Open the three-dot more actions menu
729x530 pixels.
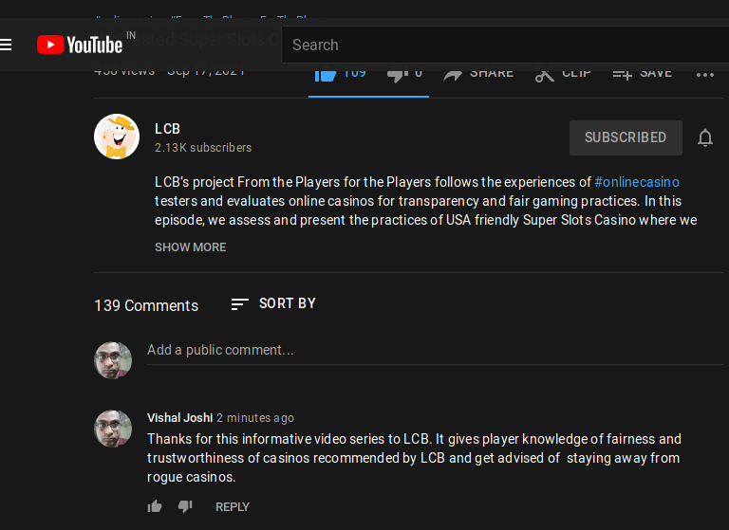pyautogui.click(x=705, y=75)
